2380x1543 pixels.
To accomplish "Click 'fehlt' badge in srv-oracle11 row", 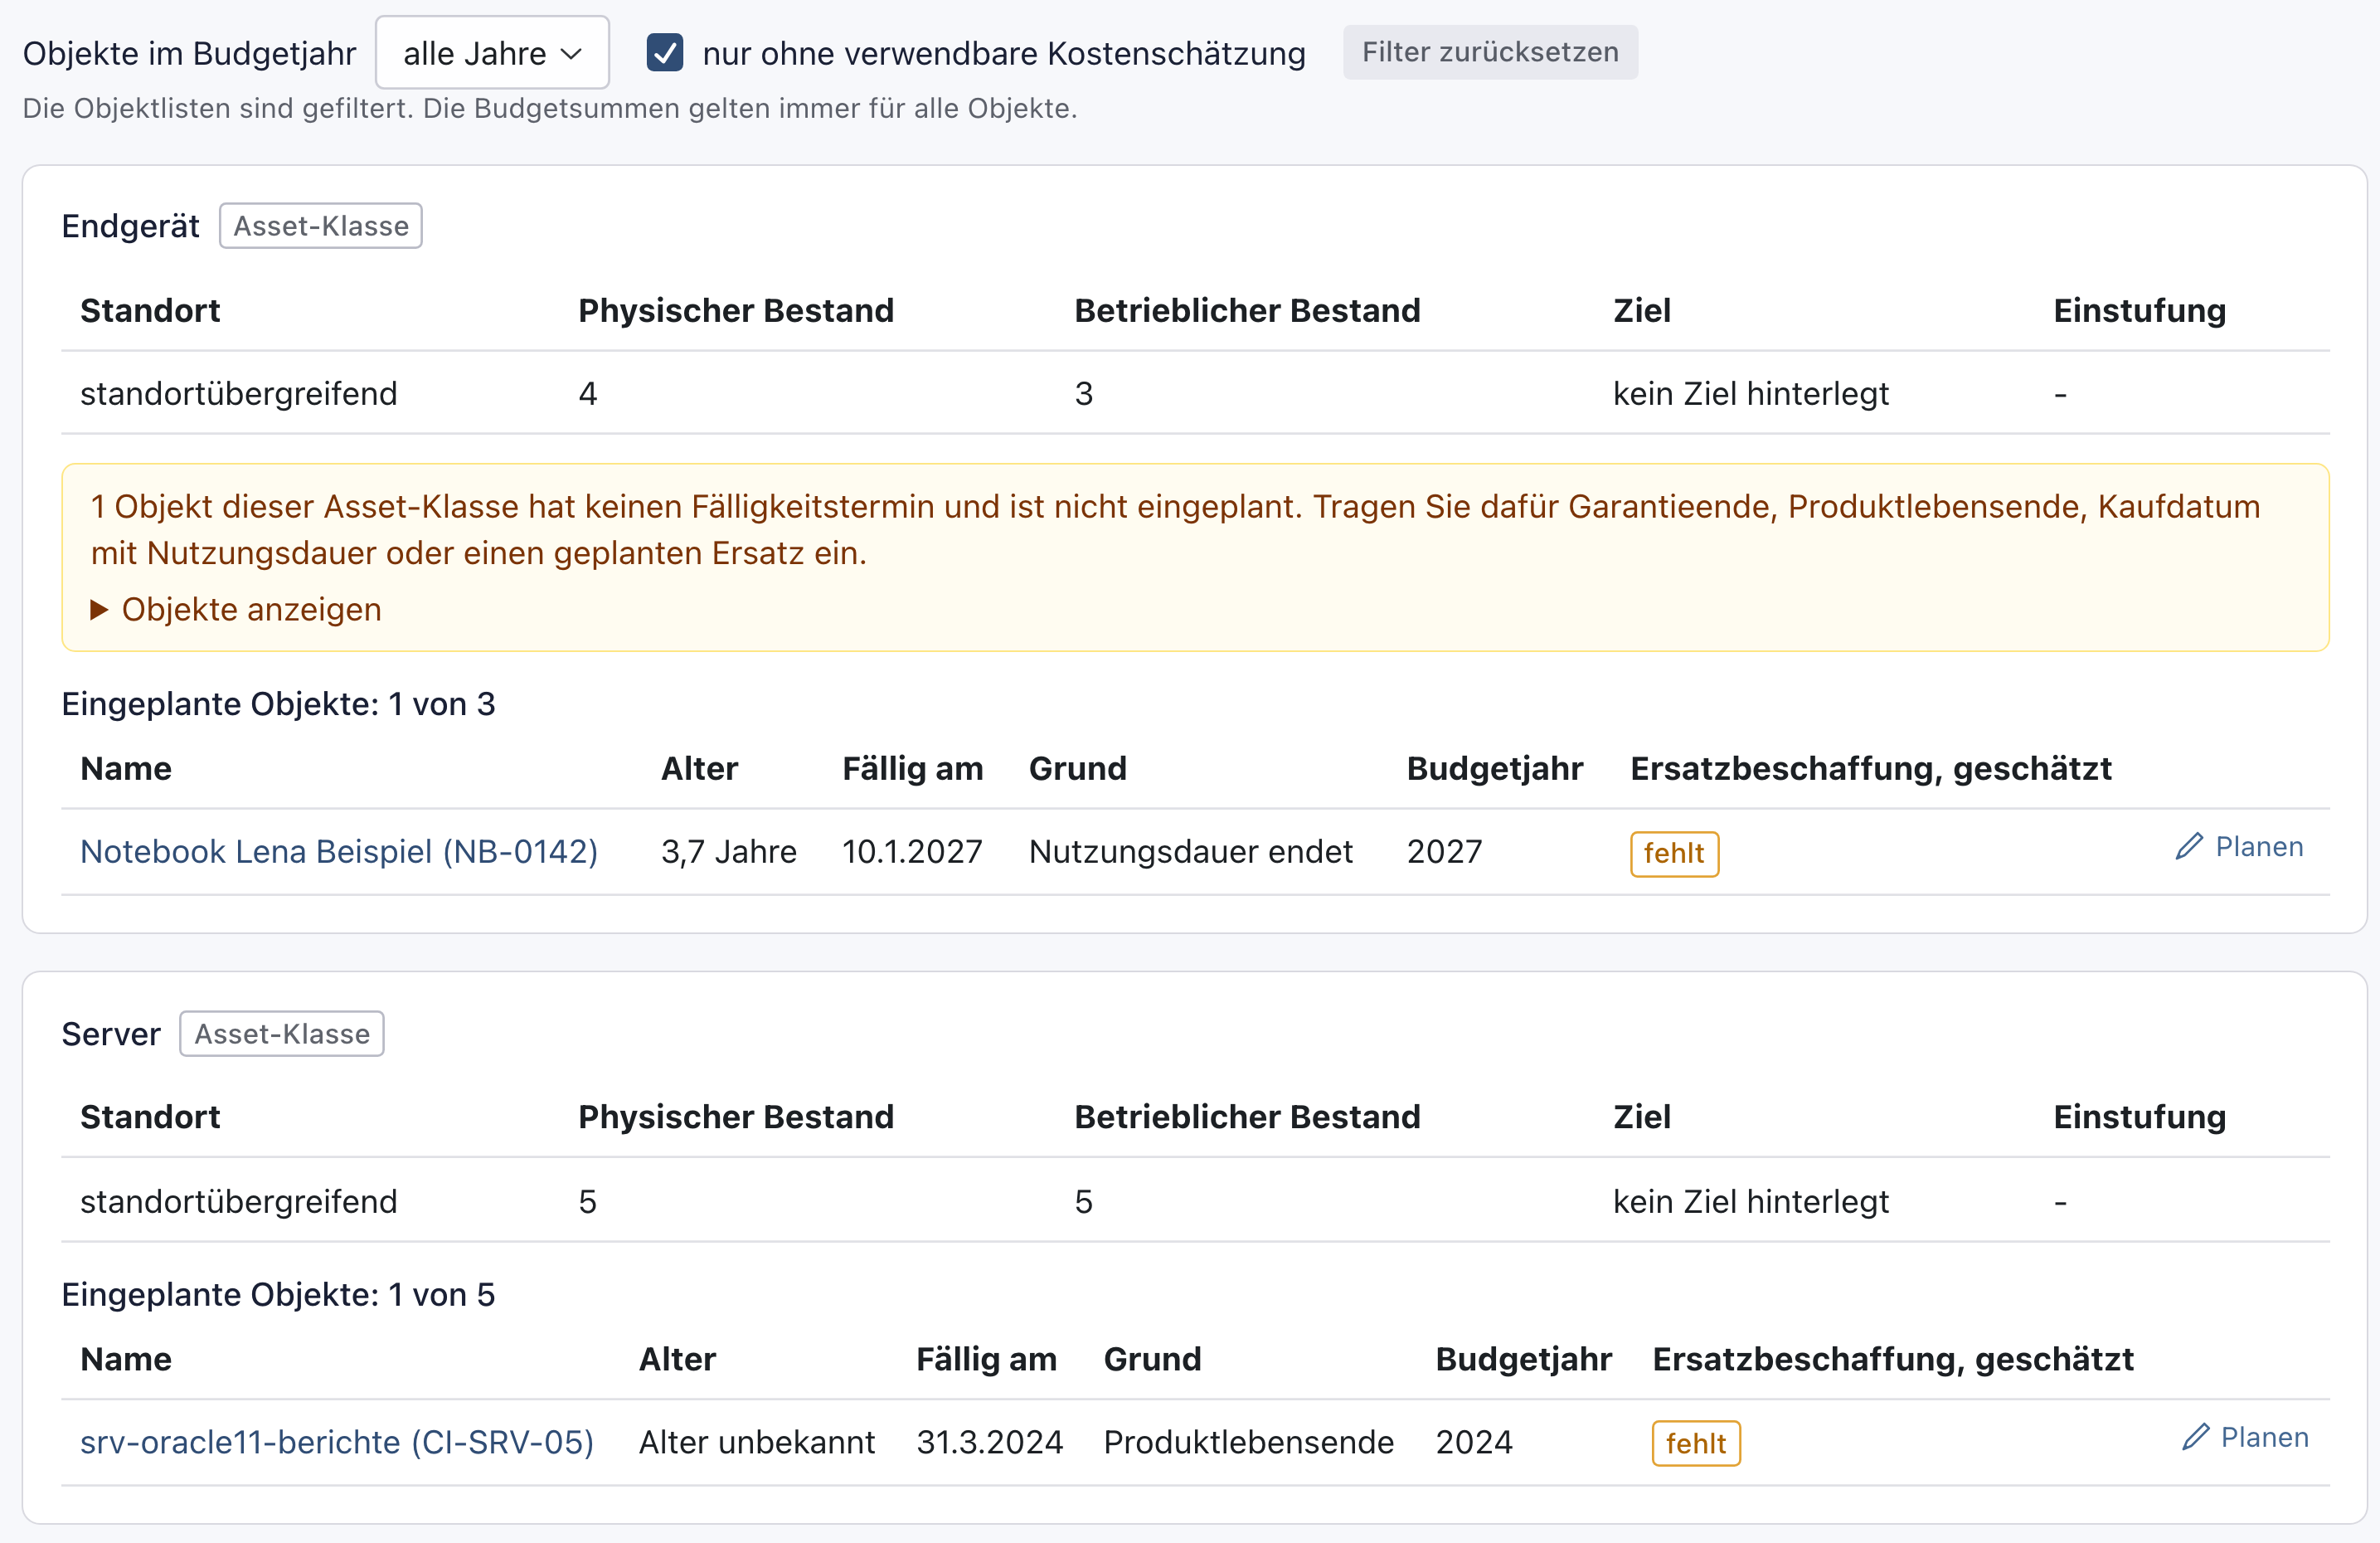I will [x=1696, y=1443].
